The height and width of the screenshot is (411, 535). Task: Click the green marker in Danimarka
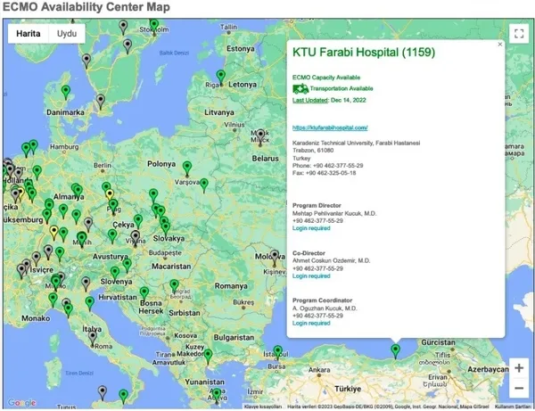point(65,92)
